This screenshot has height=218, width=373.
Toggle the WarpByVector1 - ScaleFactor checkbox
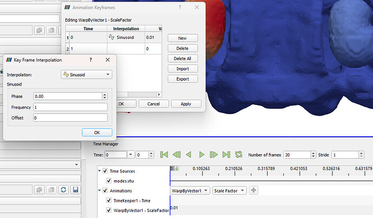109,210
